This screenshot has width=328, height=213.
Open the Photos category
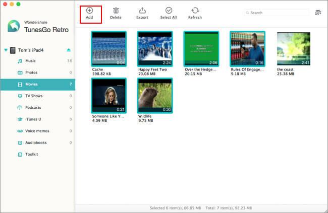point(38,73)
